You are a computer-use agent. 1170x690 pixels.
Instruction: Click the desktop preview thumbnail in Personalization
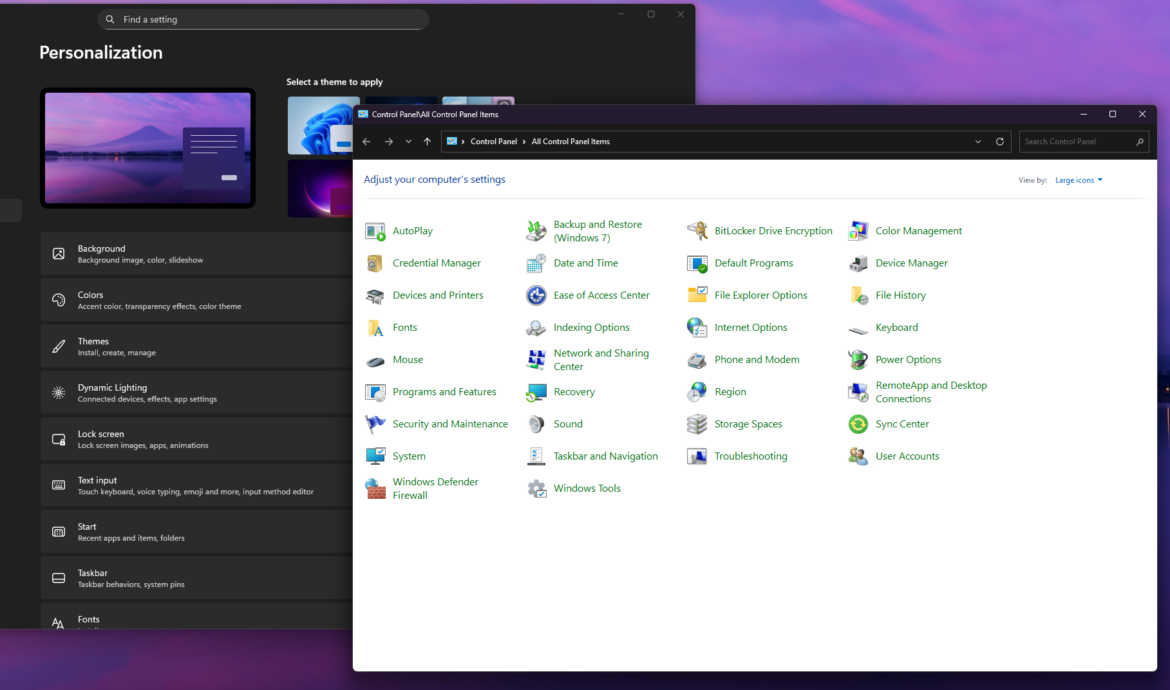tap(147, 148)
